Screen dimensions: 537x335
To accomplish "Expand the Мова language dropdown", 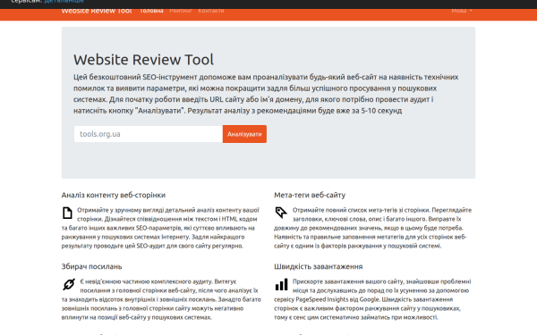I will coord(462,12).
